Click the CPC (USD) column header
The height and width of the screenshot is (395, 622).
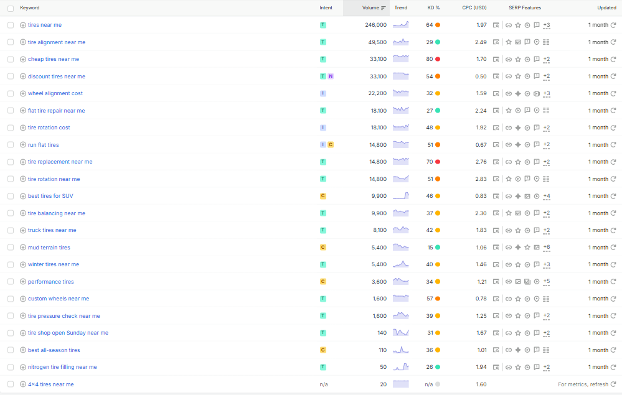click(474, 8)
